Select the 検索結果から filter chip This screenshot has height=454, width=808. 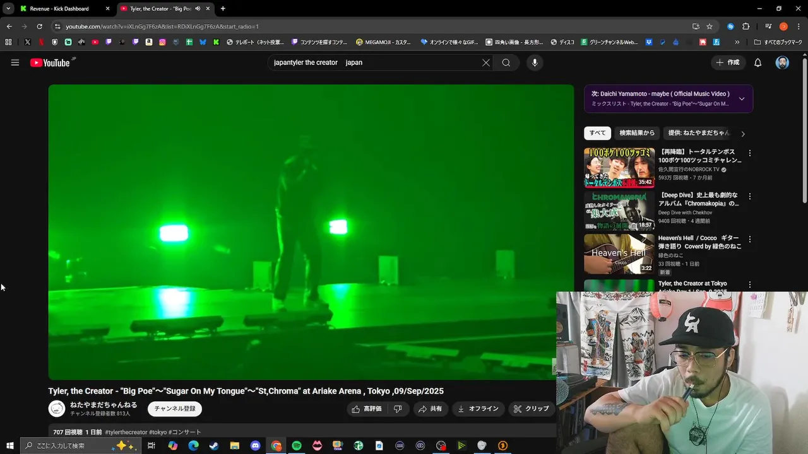point(637,133)
